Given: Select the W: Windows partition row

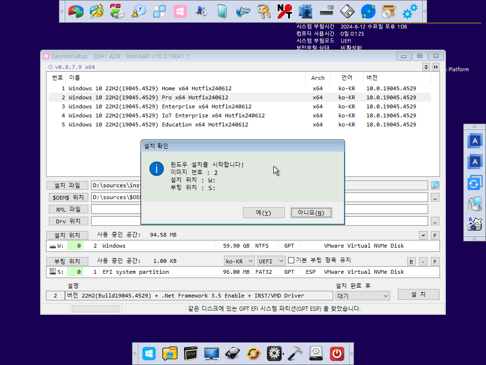Looking at the screenshot, I should tap(243, 246).
